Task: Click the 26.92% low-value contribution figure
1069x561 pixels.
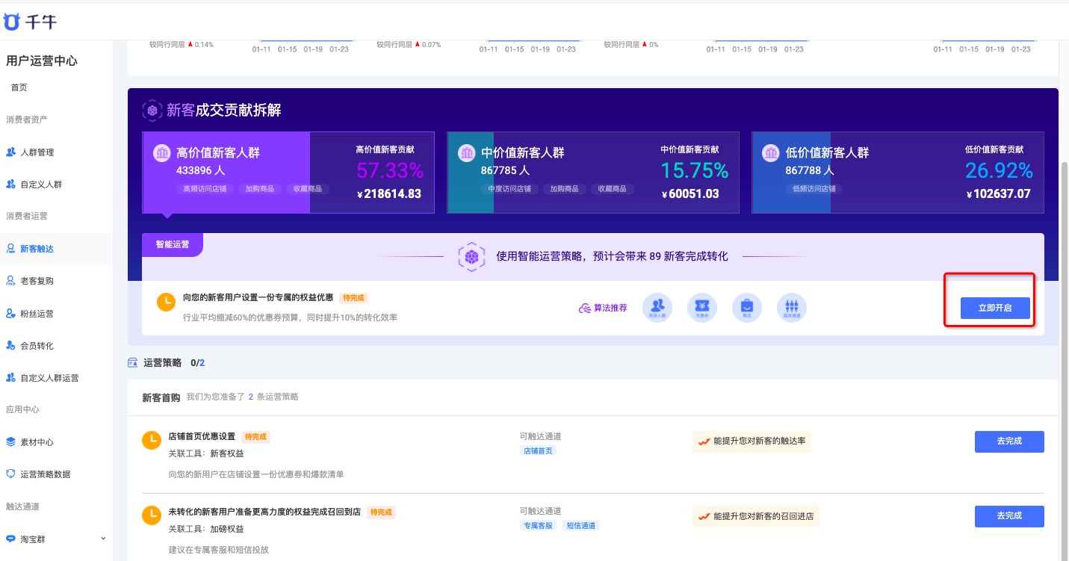Action: (999, 171)
